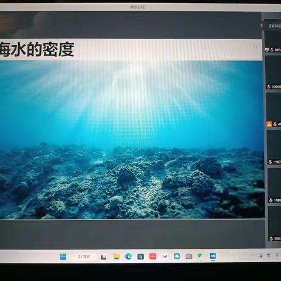Click the taskbar search box
The width and height of the screenshot is (281, 281).
tap(84, 256)
